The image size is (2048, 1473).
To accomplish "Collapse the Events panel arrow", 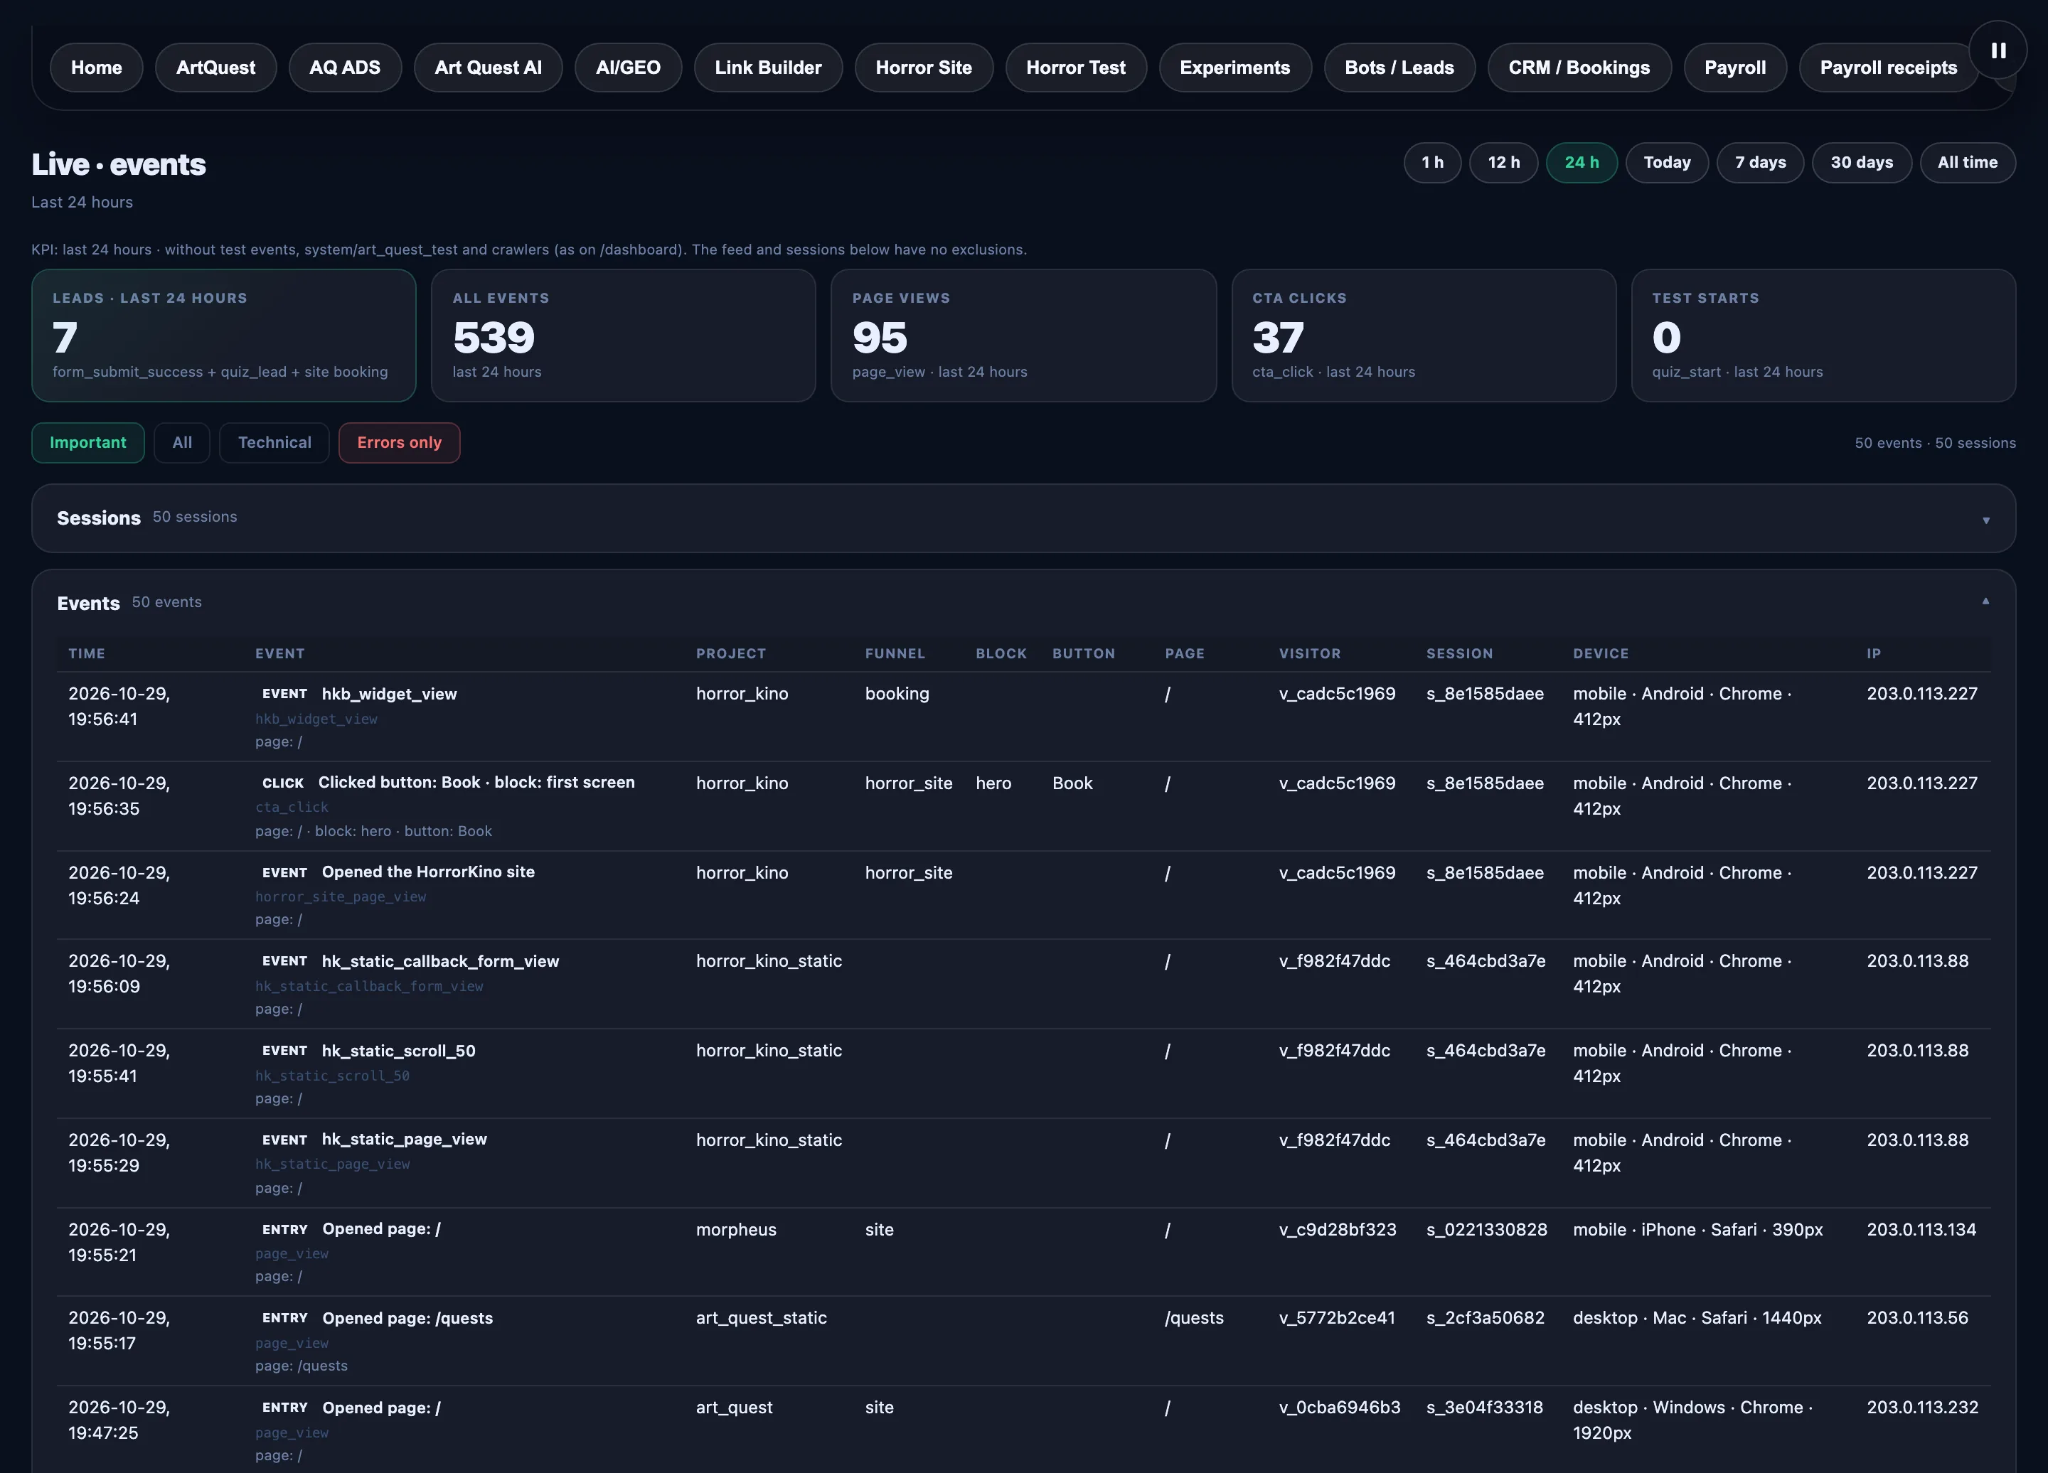I will (1985, 601).
